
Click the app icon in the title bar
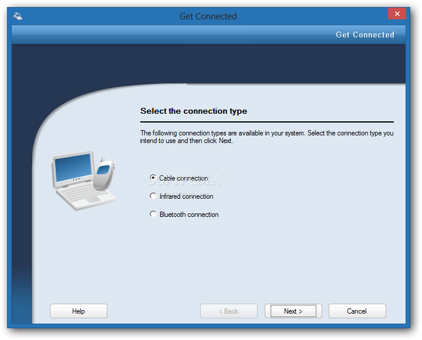[x=18, y=16]
